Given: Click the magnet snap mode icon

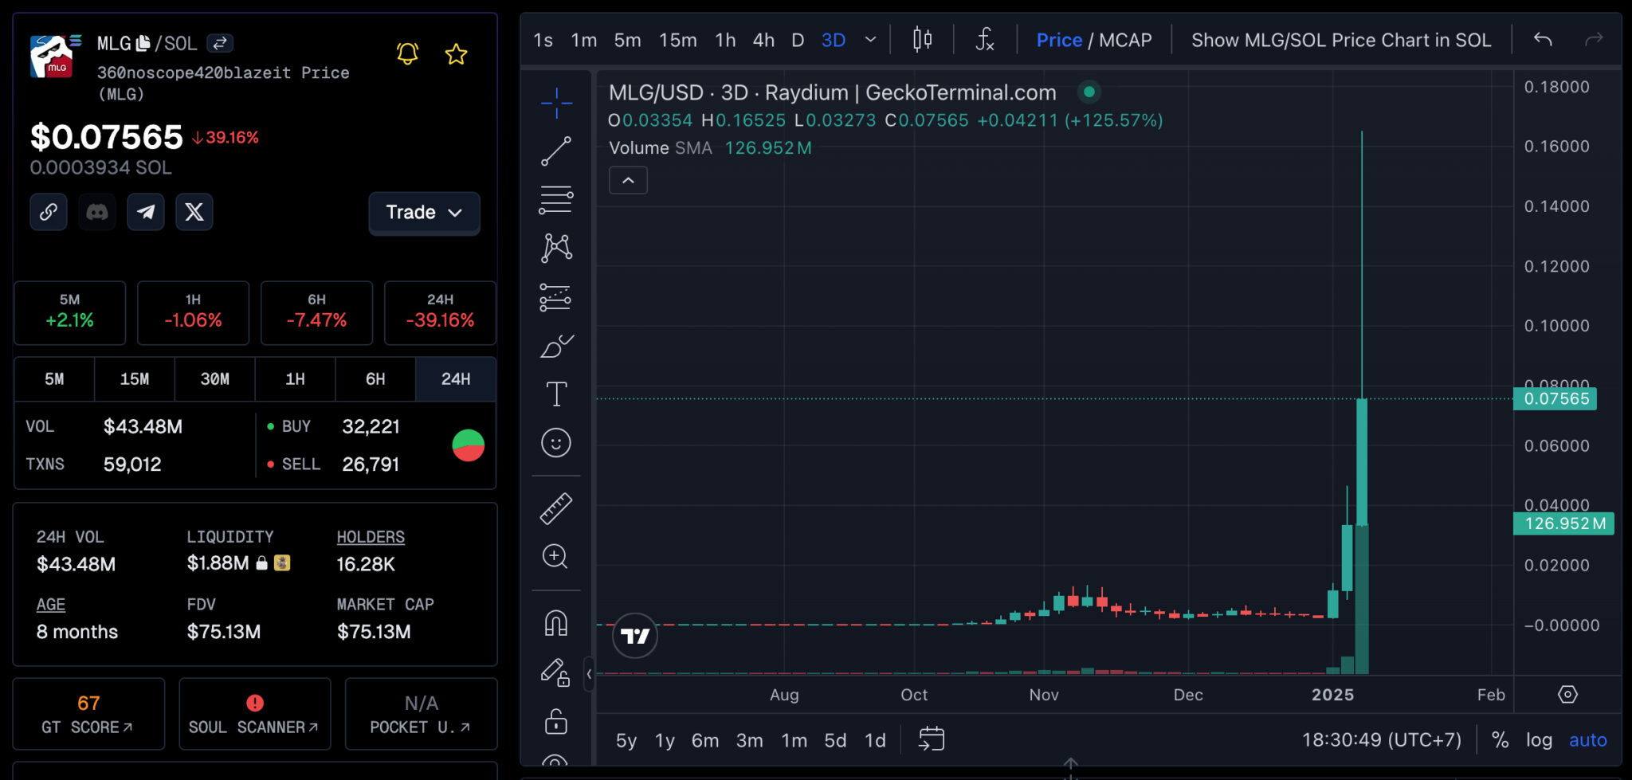Looking at the screenshot, I should click(x=556, y=623).
